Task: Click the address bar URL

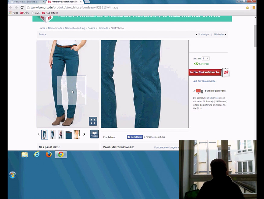Action: point(74,8)
